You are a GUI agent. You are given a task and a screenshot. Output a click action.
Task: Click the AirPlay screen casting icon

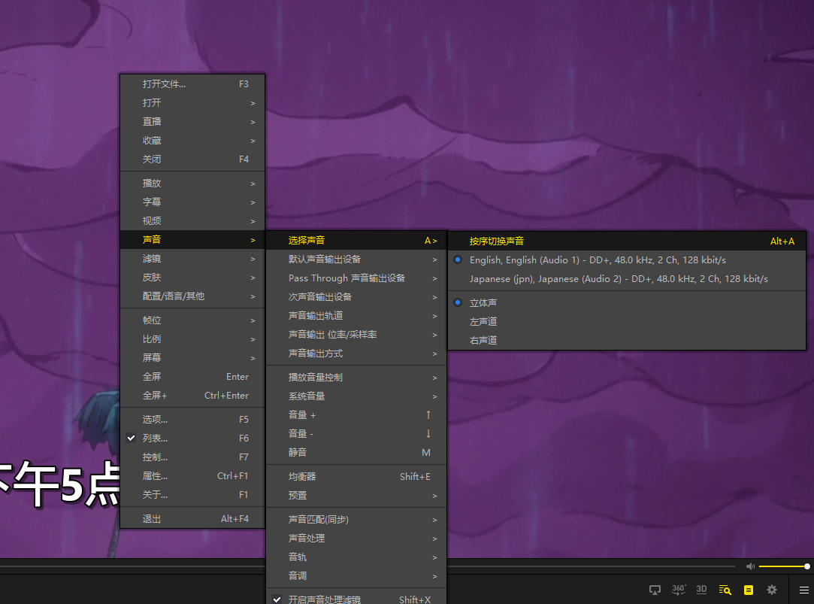[655, 590]
